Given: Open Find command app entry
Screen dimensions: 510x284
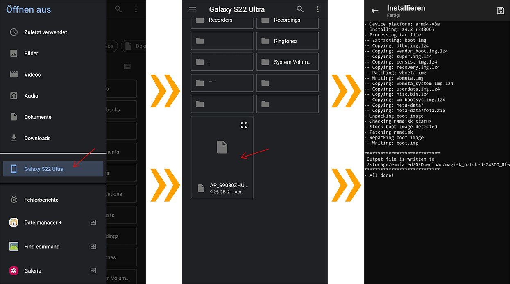Looking at the screenshot, I should 53,247.
